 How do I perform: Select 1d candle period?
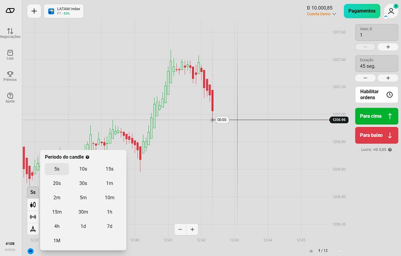pos(83,226)
